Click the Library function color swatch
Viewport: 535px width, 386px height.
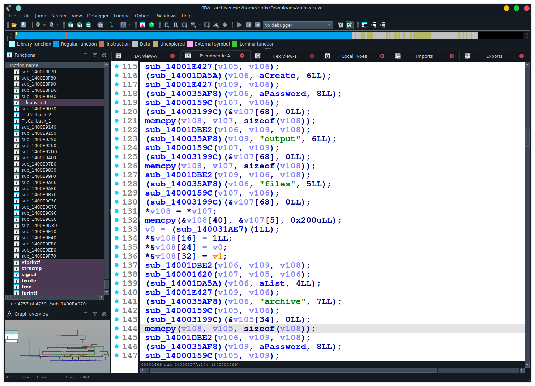[x=12, y=44]
